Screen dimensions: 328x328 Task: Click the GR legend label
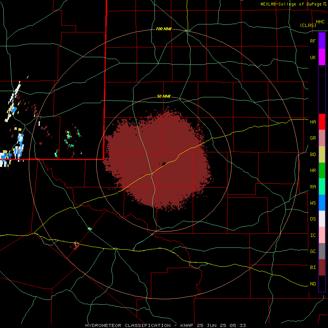[313, 138]
